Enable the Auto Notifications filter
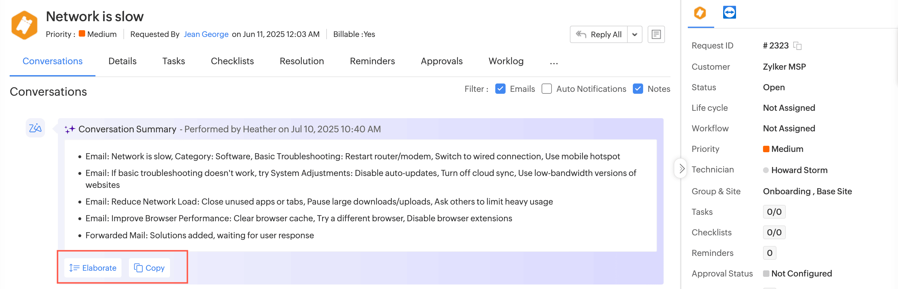This screenshot has width=898, height=289. [546, 89]
